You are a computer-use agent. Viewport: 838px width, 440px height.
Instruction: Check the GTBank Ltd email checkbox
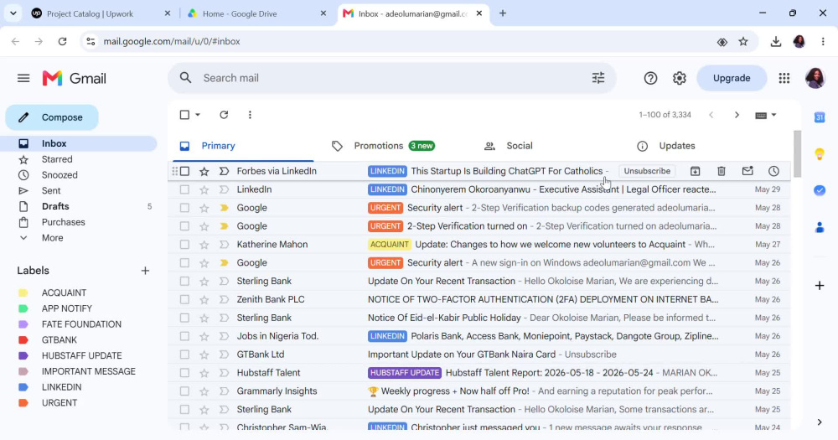[x=185, y=355]
